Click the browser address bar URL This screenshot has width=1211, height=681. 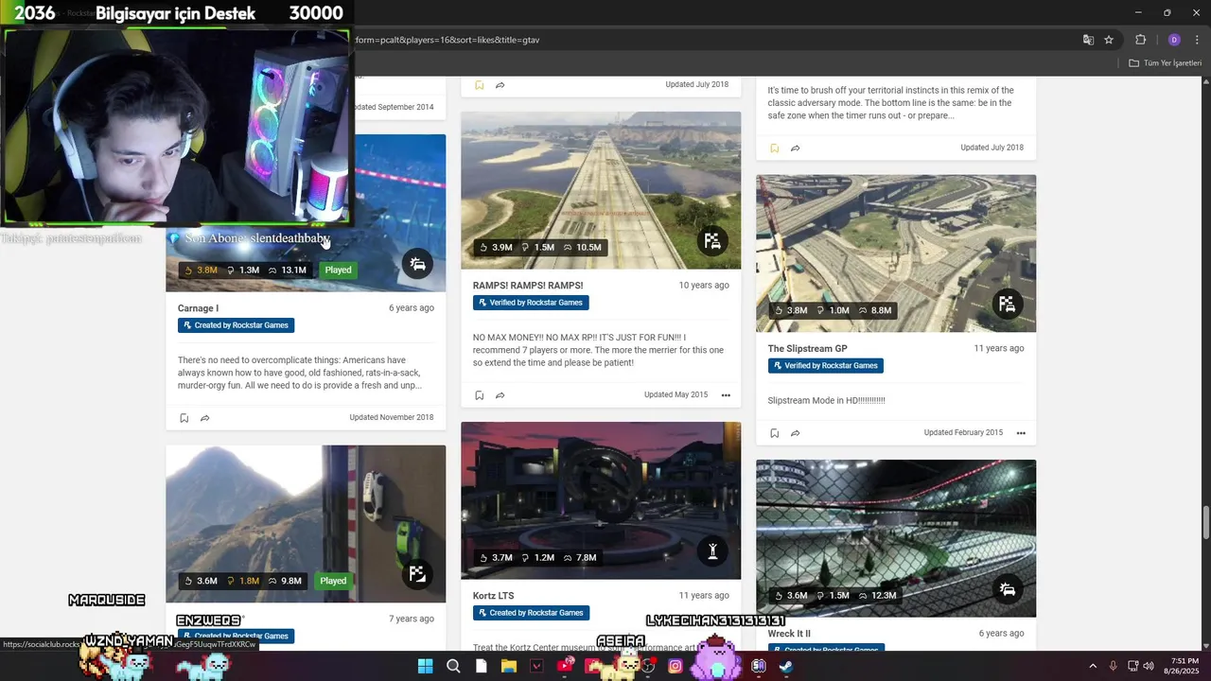(447, 40)
